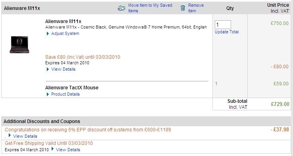Click the quantity input field
The height and width of the screenshot is (156, 293).
tap(223, 25)
